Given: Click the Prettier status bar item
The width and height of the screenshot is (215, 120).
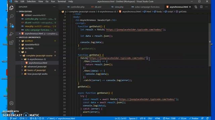Looking at the screenshot, I should 193,119.
